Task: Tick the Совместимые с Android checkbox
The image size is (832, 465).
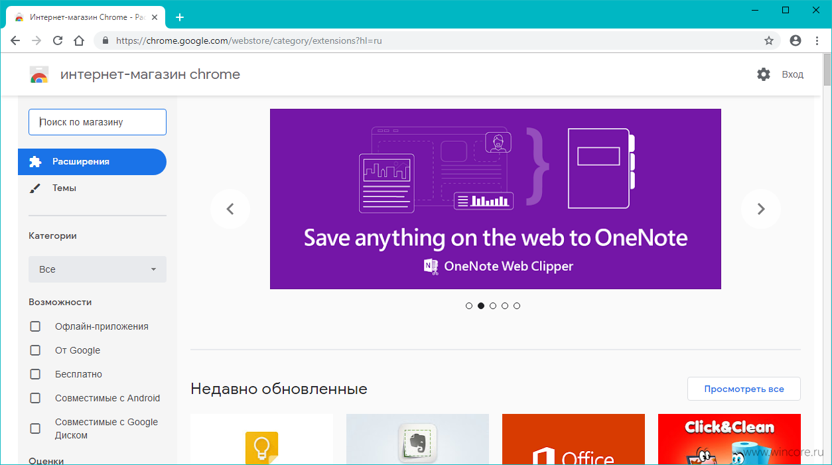Action: click(35, 398)
